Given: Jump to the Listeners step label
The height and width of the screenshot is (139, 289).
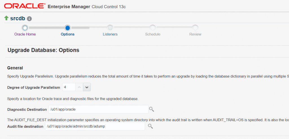Looking at the screenshot, I should (x=110, y=34).
